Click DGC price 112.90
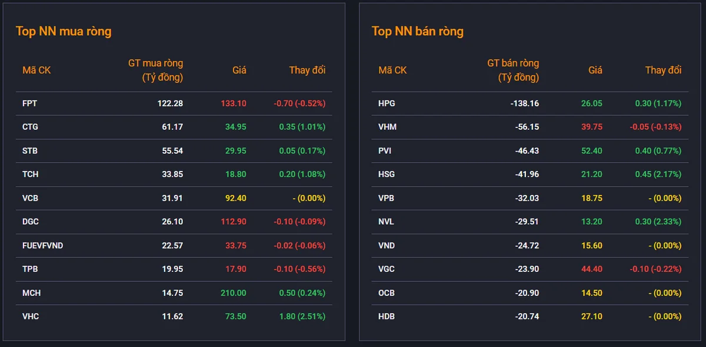 click(x=234, y=222)
